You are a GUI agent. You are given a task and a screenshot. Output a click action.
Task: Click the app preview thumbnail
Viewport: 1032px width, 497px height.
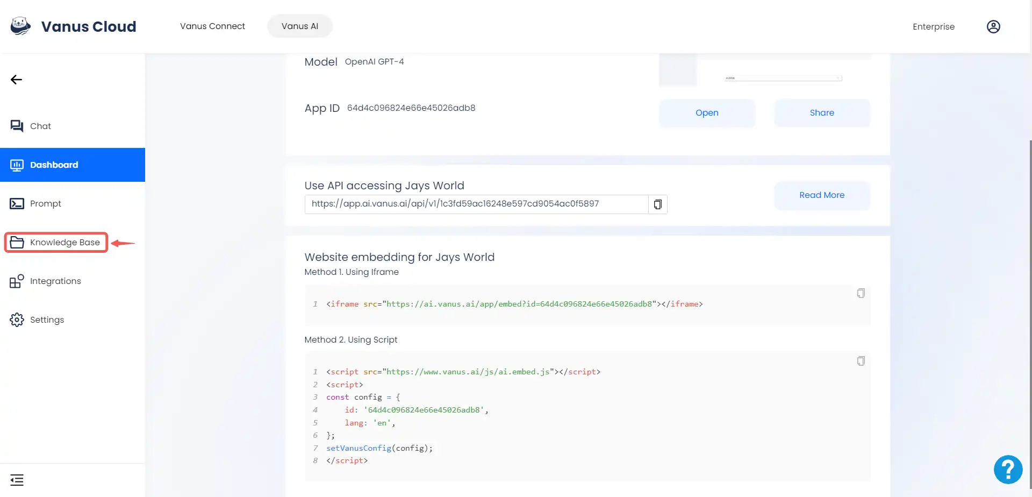pyautogui.click(x=764, y=70)
